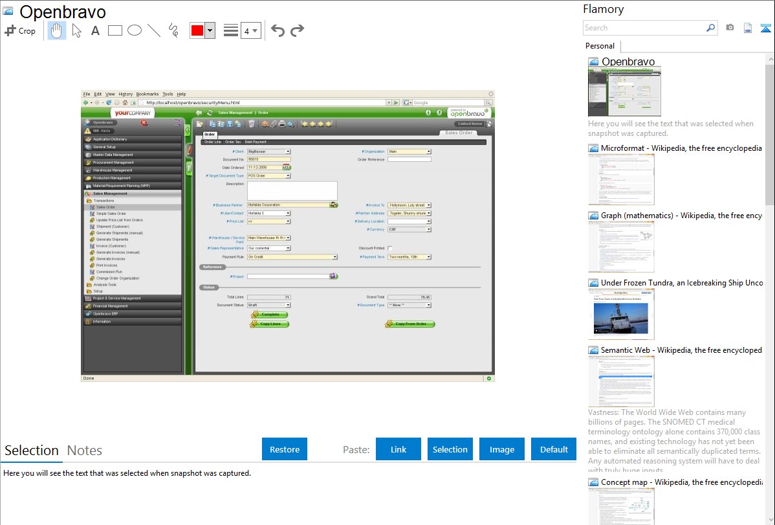Click the app icon next to Openbravo heading
Image resolution: width=775 pixels, height=525 pixels.
[8, 12]
